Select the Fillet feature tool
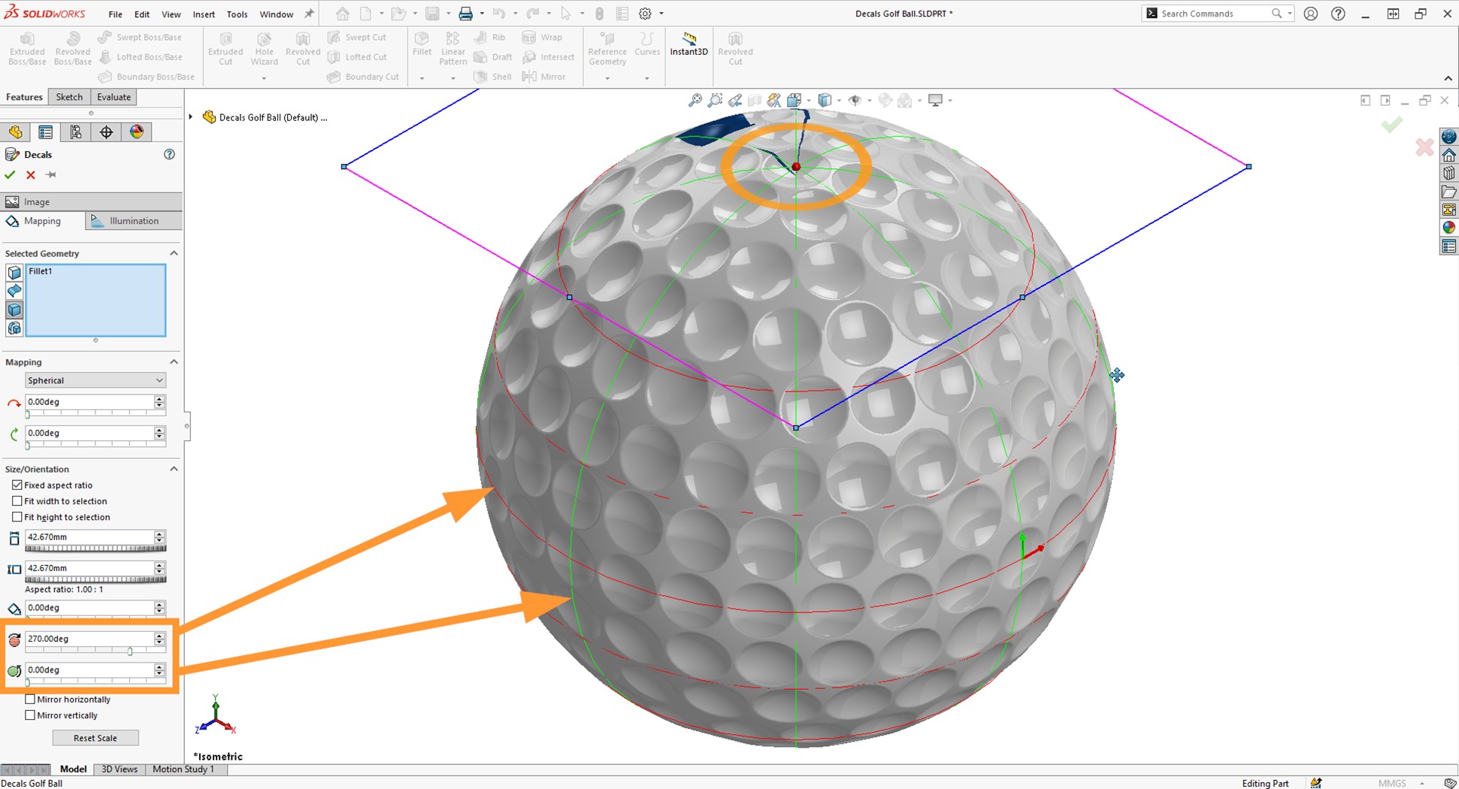Image resolution: width=1459 pixels, height=789 pixels. coord(421,47)
